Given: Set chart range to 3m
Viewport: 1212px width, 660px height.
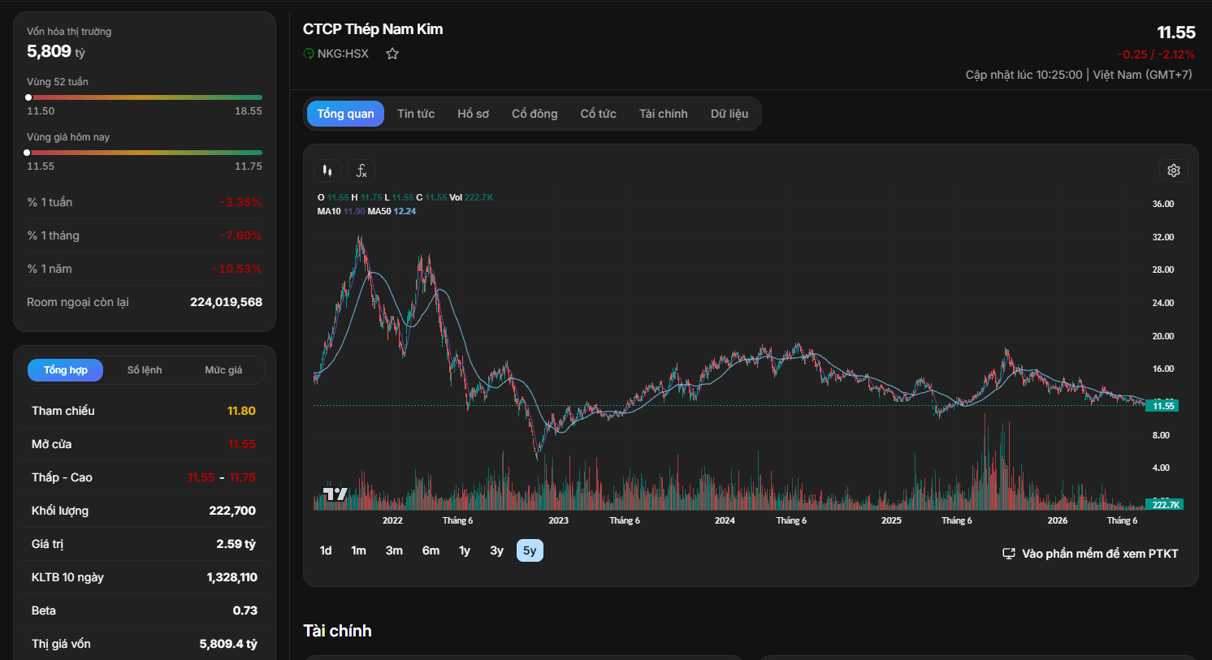Looking at the screenshot, I should 394,550.
